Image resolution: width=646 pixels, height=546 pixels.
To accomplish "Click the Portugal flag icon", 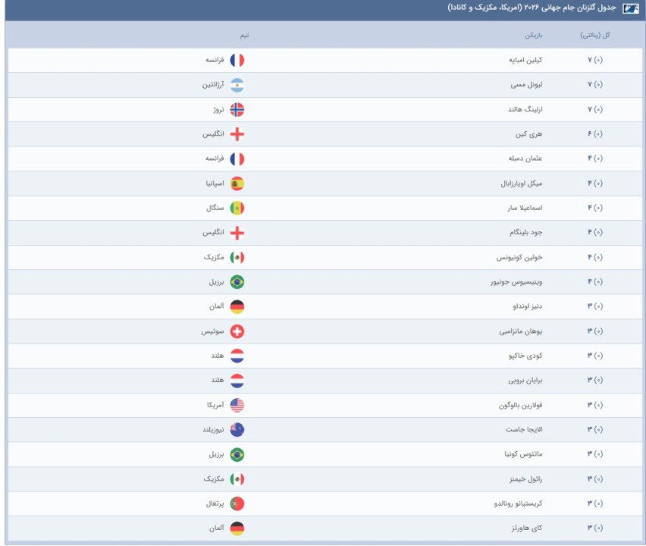I will (237, 504).
